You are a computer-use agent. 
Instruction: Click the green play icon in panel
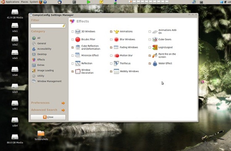(89, 2)
